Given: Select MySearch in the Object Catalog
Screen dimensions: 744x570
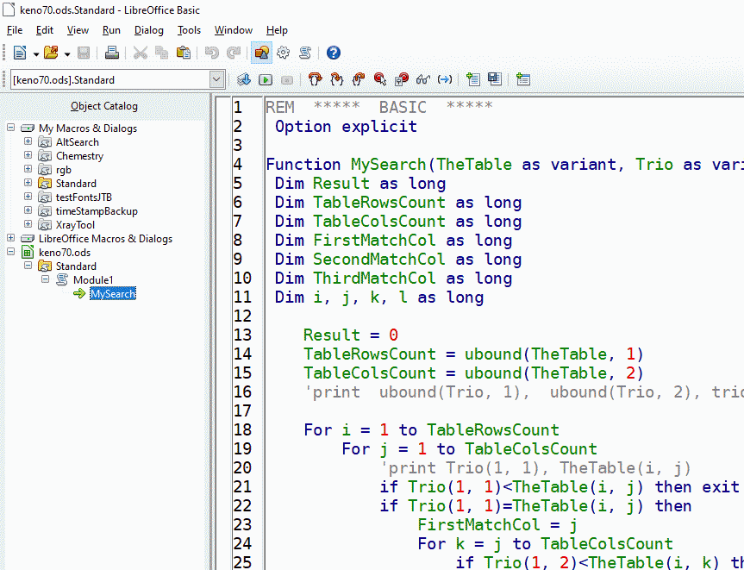Looking at the screenshot, I should coord(112,294).
